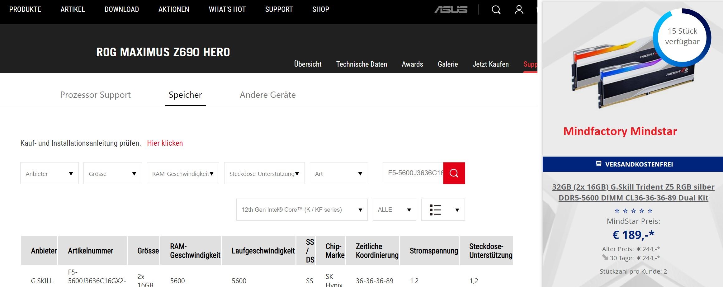Viewport: 723px width, 287px height.
Task: Open the search magnifier in top bar
Action: (496, 10)
